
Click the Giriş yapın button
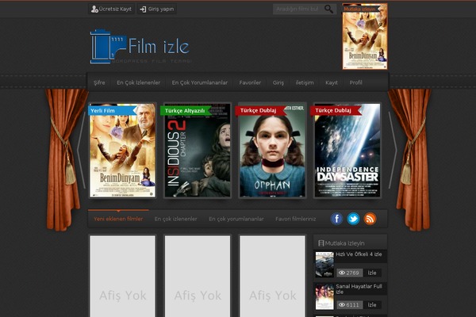coord(157,9)
